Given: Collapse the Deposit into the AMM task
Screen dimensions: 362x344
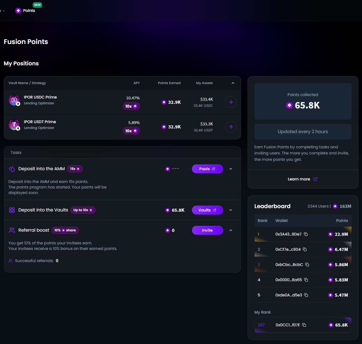Looking at the screenshot, I should (231, 169).
